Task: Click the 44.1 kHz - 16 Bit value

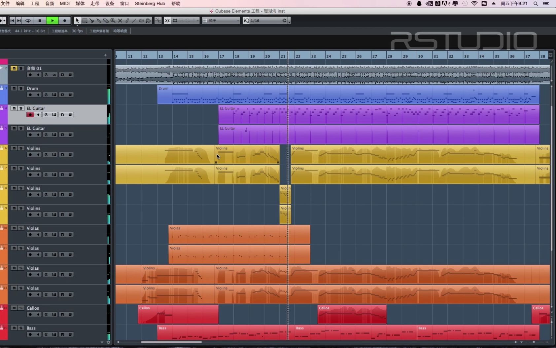Action: coord(30,31)
